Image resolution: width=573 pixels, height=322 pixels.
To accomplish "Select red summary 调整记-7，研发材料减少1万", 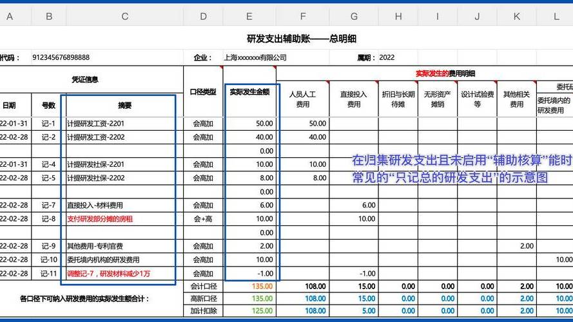I will point(108,274).
